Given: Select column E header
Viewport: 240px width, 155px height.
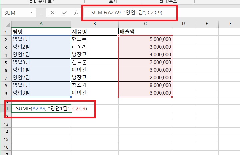Looking at the screenshot, I should [x=207, y=24].
